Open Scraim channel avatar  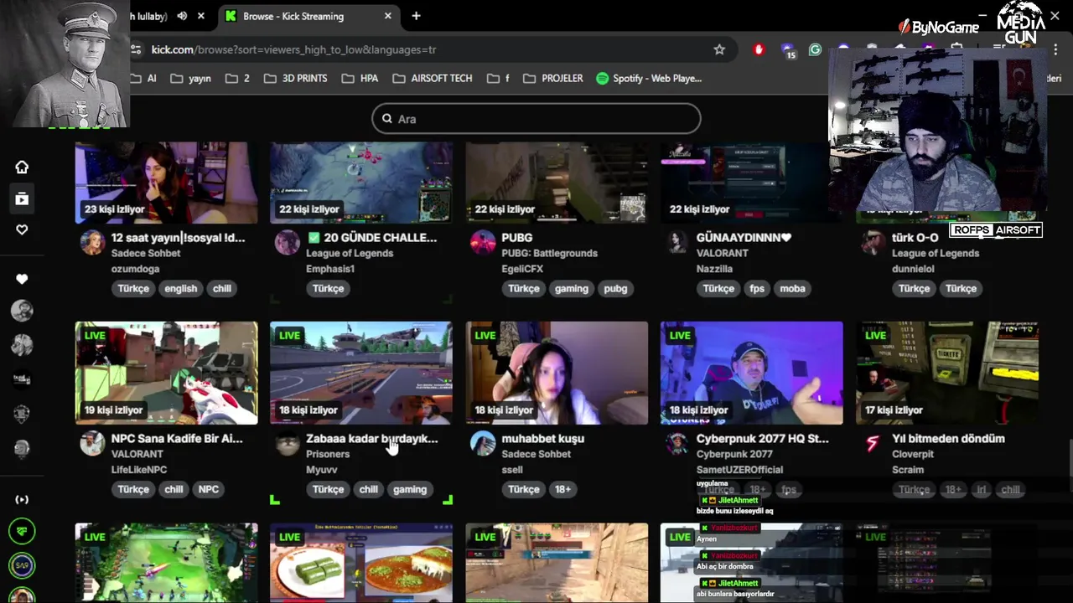click(x=873, y=444)
